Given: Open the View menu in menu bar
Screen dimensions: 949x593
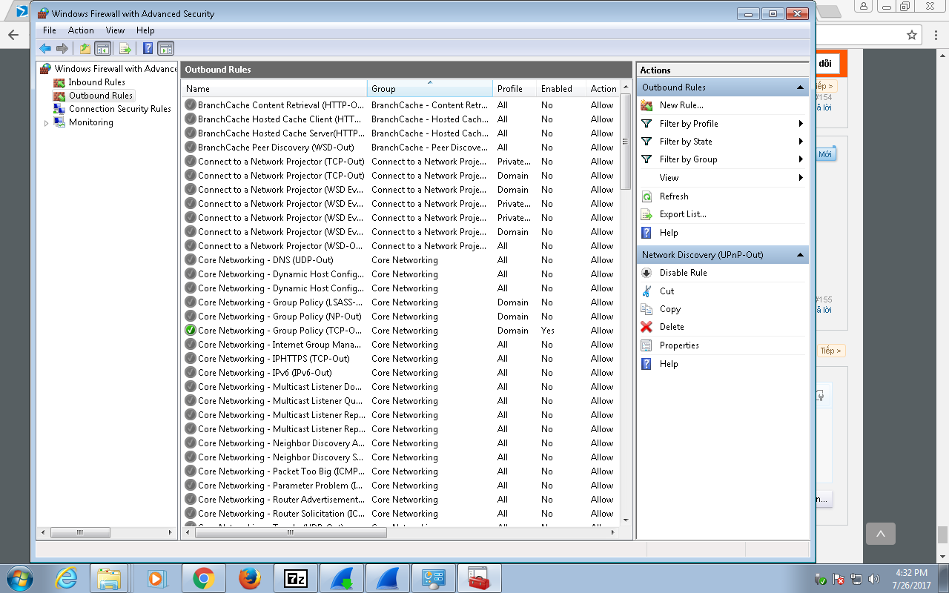Looking at the screenshot, I should [x=115, y=30].
